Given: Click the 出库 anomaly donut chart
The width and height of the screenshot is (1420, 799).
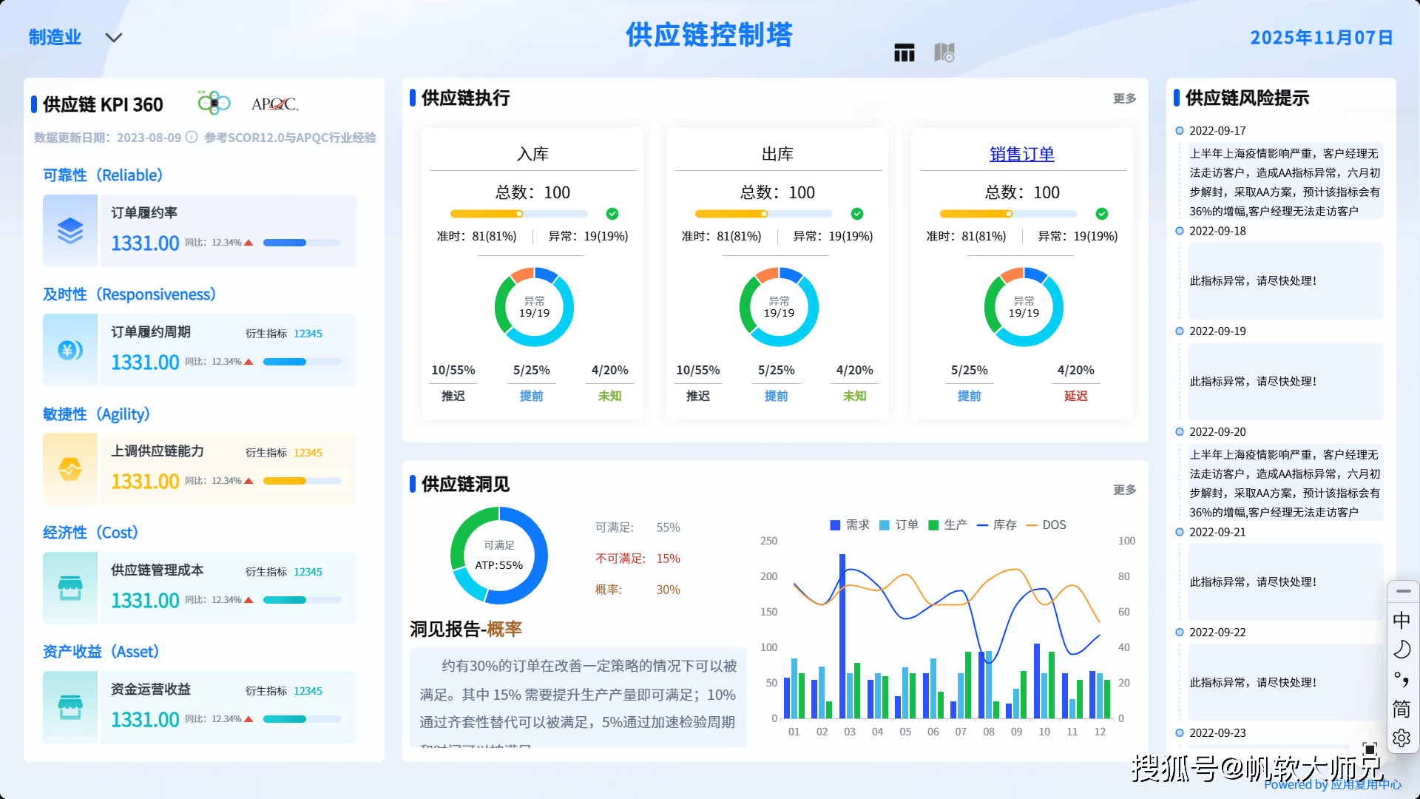Looking at the screenshot, I should pyautogui.click(x=779, y=307).
